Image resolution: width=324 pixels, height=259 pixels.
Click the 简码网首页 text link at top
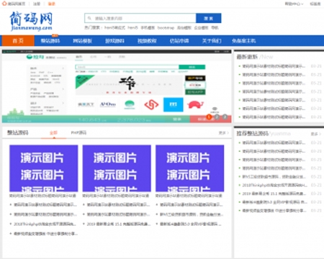tap(17, 4)
